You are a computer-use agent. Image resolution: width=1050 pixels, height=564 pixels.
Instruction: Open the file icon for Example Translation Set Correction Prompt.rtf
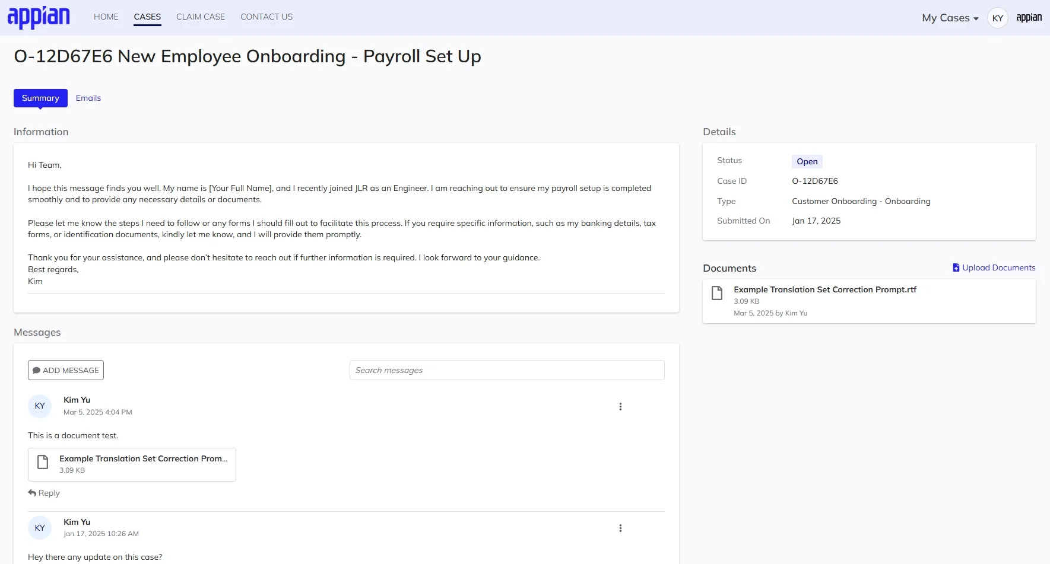tap(716, 293)
